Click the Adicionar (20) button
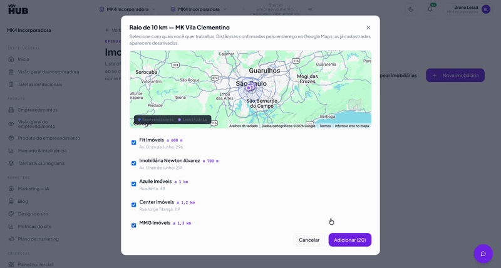 [350, 240]
